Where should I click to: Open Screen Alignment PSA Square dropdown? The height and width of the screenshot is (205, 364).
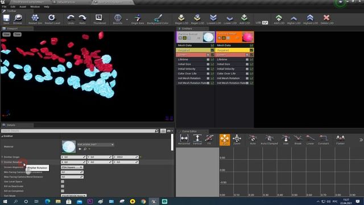coord(72,167)
